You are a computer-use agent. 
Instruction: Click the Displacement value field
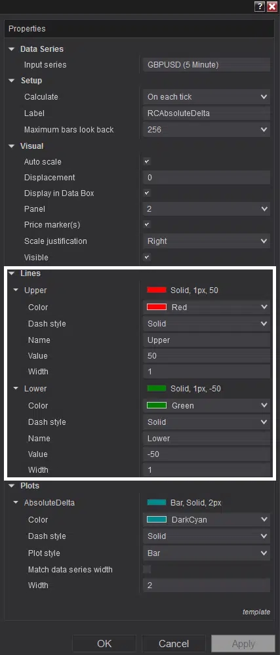tap(207, 178)
